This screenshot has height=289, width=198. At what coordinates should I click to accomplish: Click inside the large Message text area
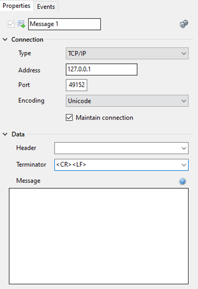click(x=99, y=236)
